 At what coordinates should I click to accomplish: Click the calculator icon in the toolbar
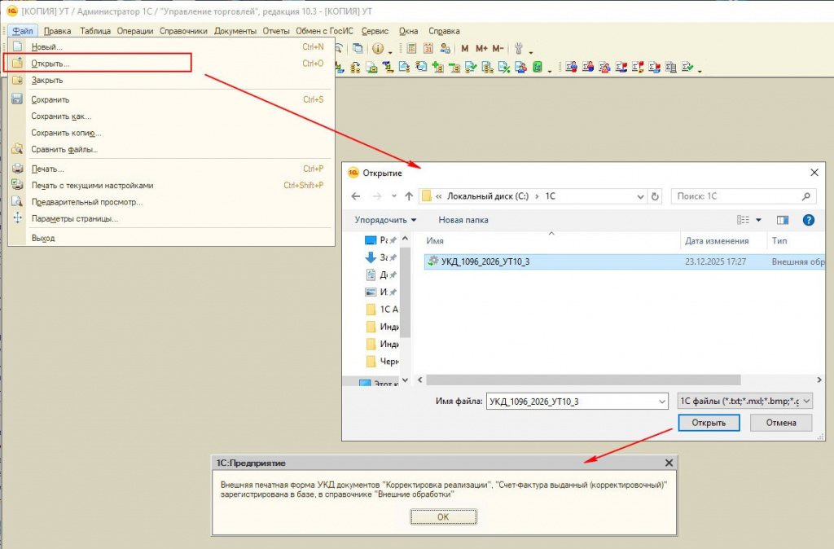tap(412, 49)
